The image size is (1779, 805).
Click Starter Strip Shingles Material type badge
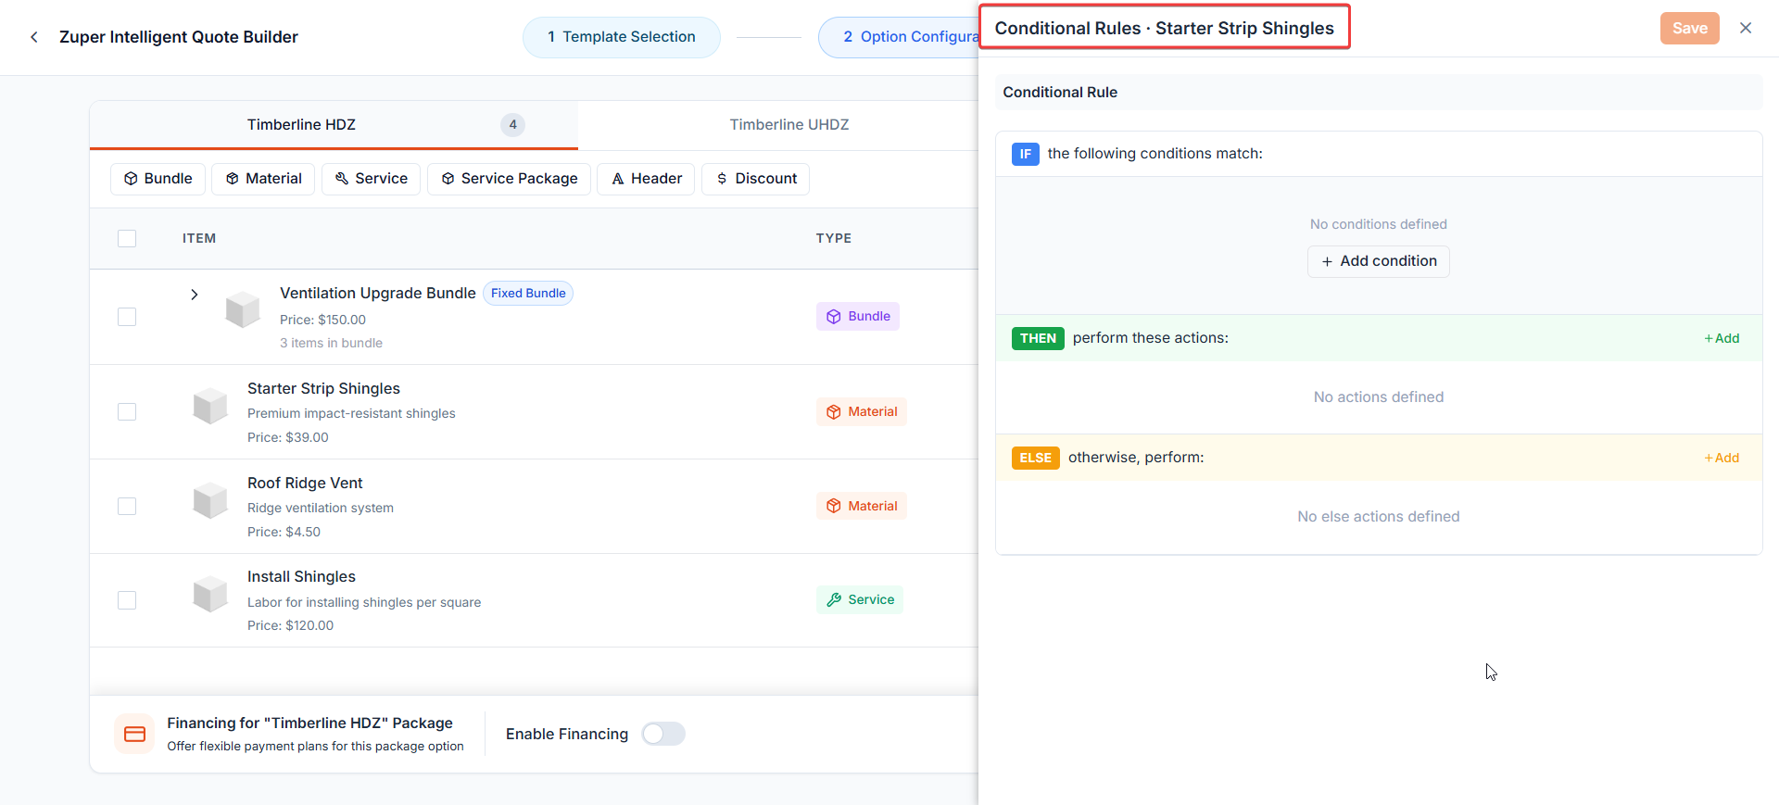tap(862, 411)
